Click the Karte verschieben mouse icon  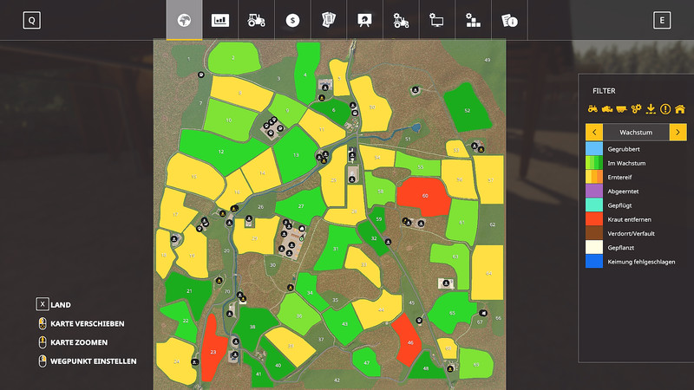pyautogui.click(x=43, y=323)
